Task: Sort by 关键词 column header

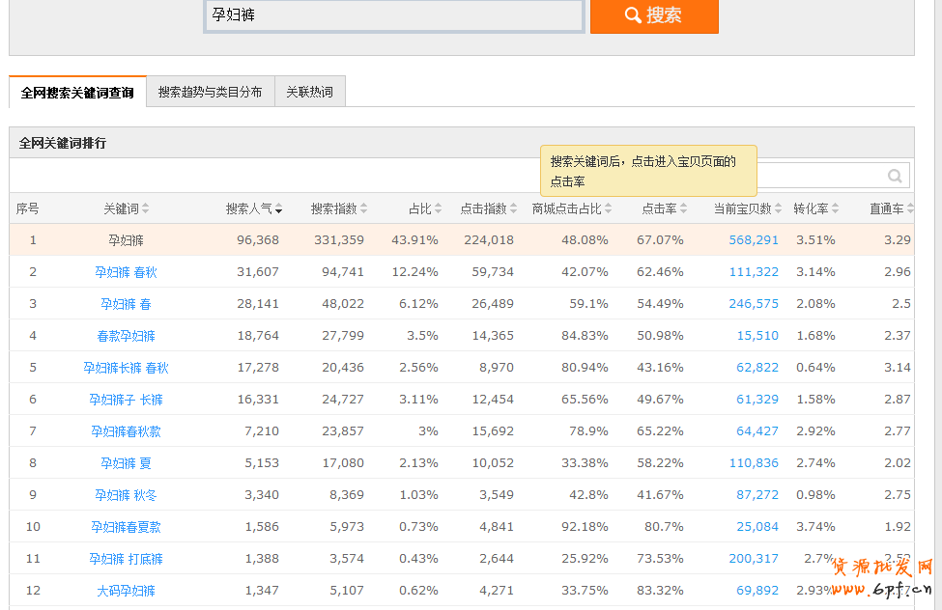Action: [126, 208]
